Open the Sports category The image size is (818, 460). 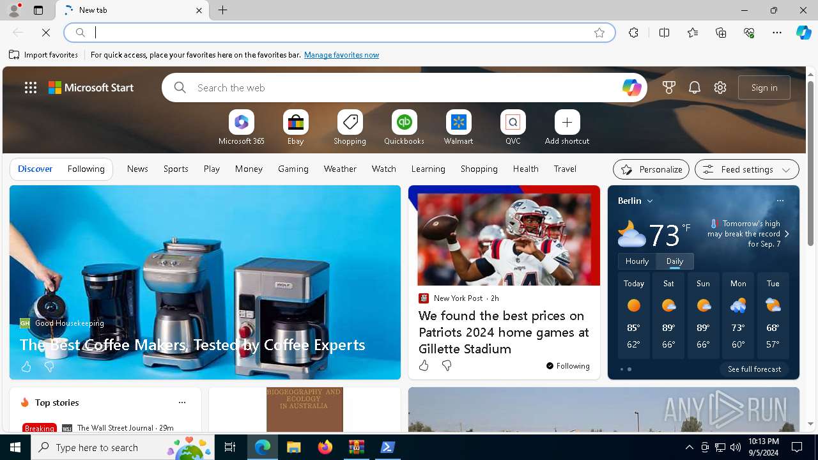[176, 169]
